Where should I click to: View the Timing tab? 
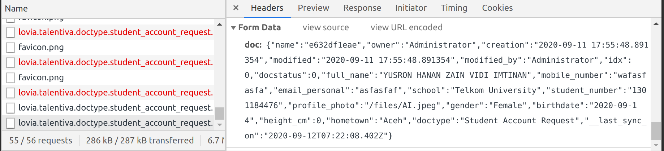[x=454, y=8]
